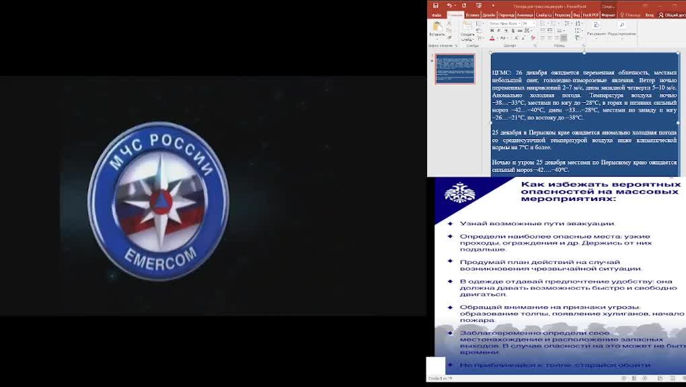Open the Анимация ribbon tab
Image resolution: width=686 pixels, height=387 pixels.
coord(525,15)
